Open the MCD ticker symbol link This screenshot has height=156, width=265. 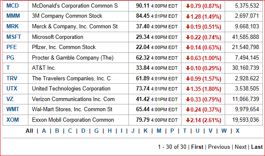point(12,6)
